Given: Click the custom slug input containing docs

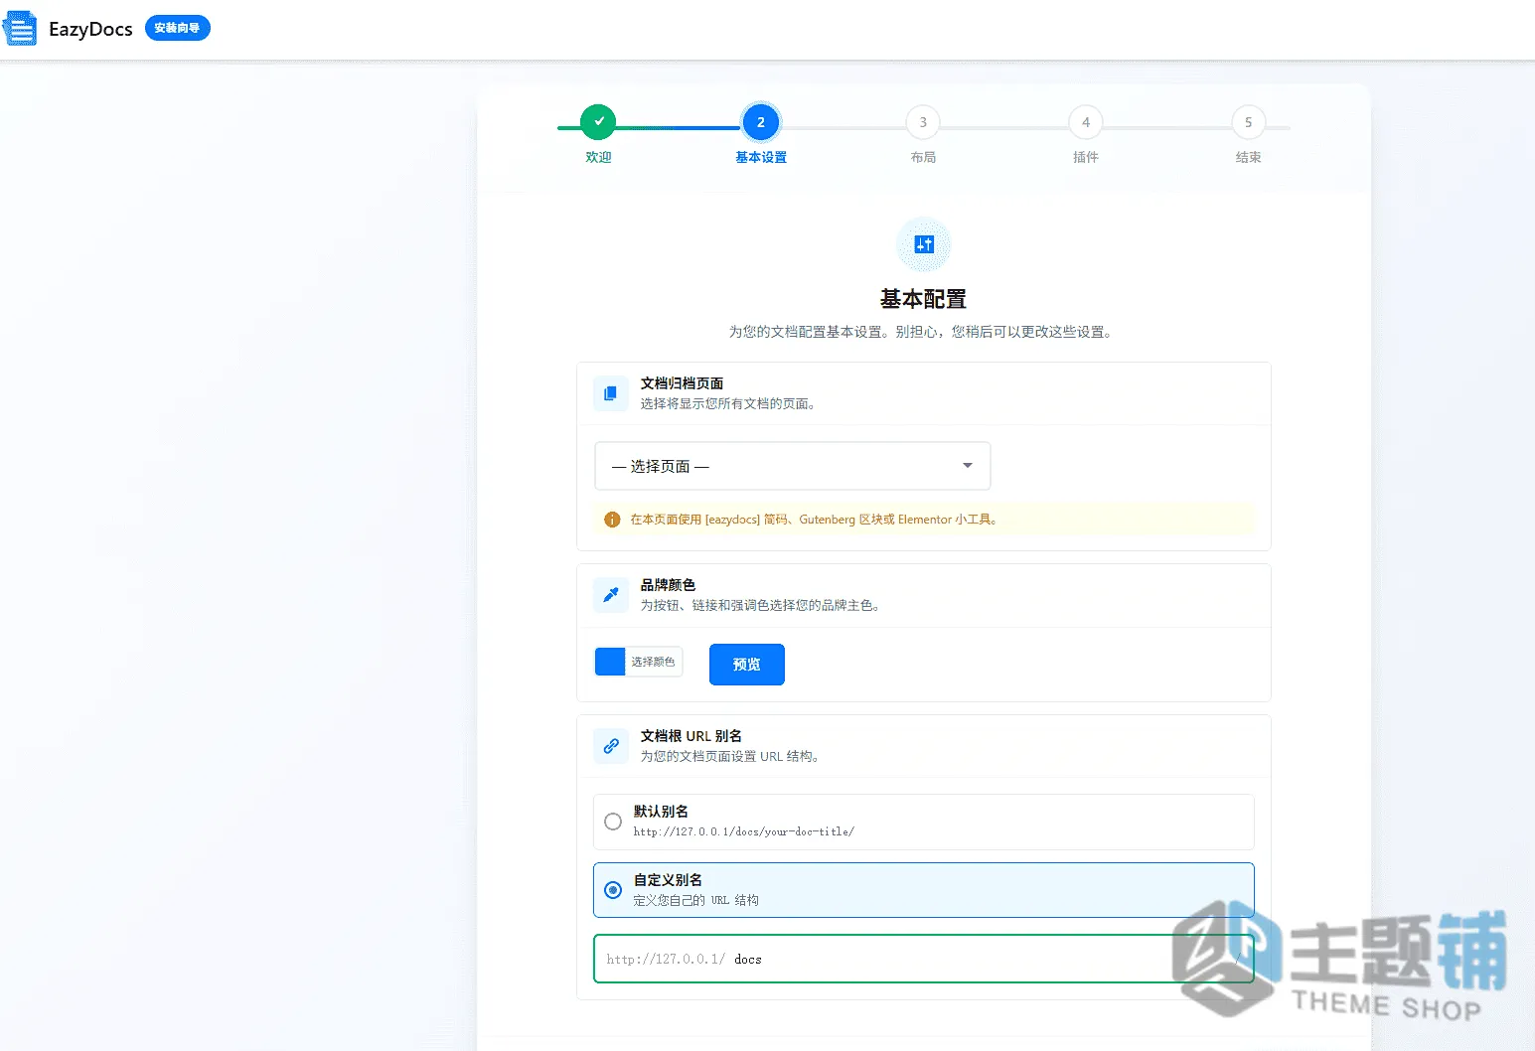Looking at the screenshot, I should tap(924, 959).
